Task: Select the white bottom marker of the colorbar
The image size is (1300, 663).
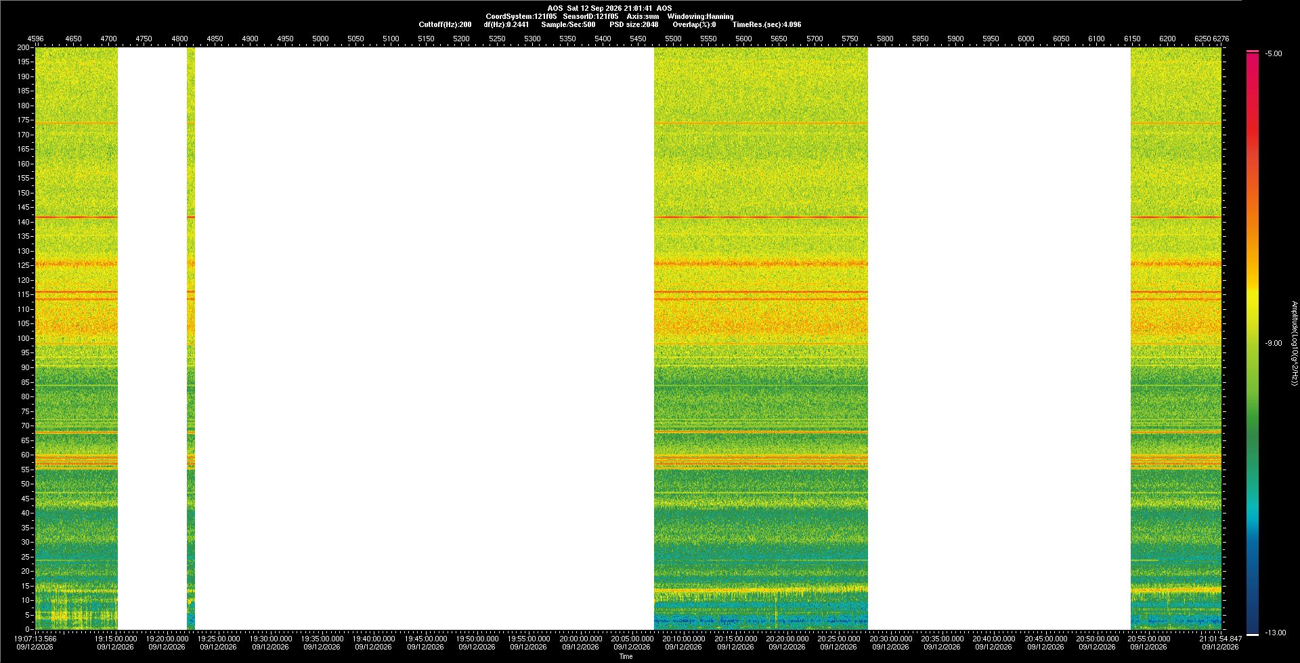Action: tap(1253, 635)
